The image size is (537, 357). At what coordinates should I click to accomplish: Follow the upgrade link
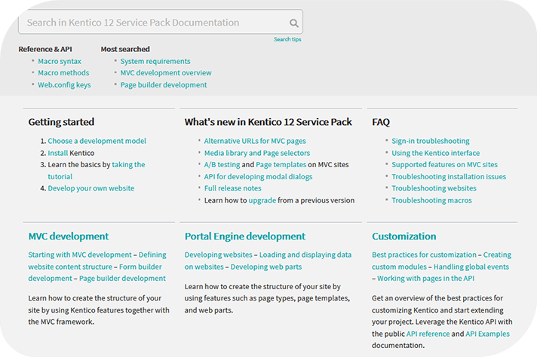click(x=262, y=200)
